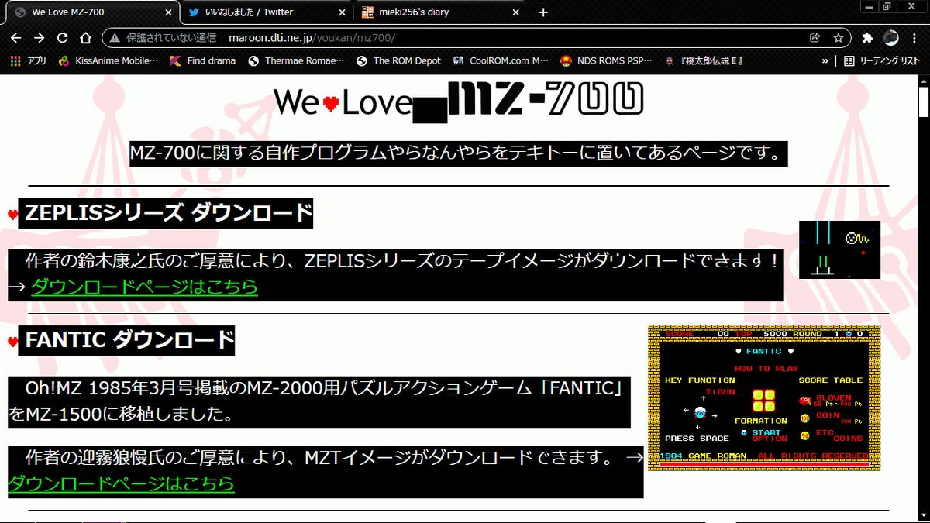Open the KissAnime Mobile bookmark
The height and width of the screenshot is (523, 930).
108,60
